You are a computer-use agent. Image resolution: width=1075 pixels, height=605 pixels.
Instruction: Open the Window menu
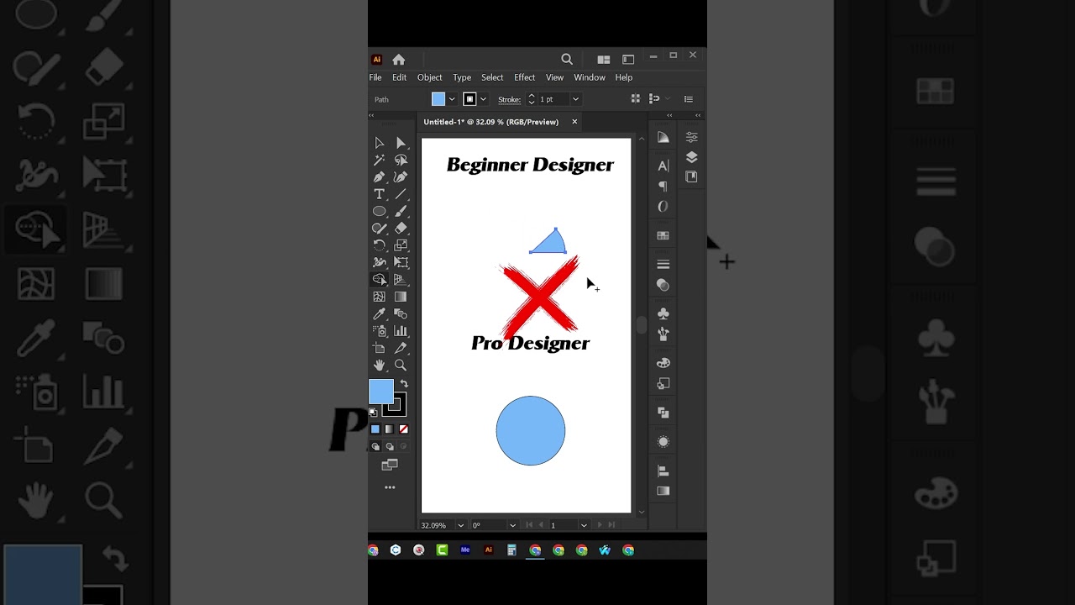pyautogui.click(x=590, y=77)
